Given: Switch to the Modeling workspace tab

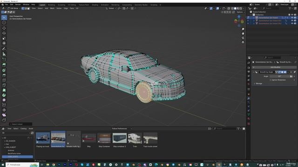Looking at the screenshot, I should pyautogui.click(x=51, y=5).
